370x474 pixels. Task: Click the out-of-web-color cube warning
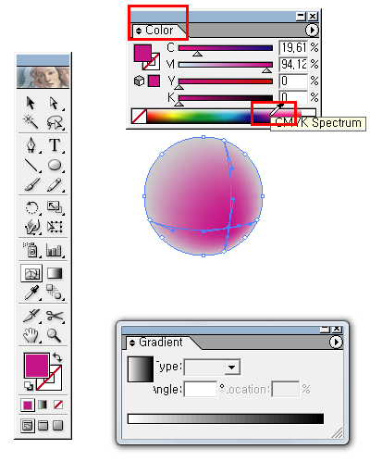click(x=140, y=81)
